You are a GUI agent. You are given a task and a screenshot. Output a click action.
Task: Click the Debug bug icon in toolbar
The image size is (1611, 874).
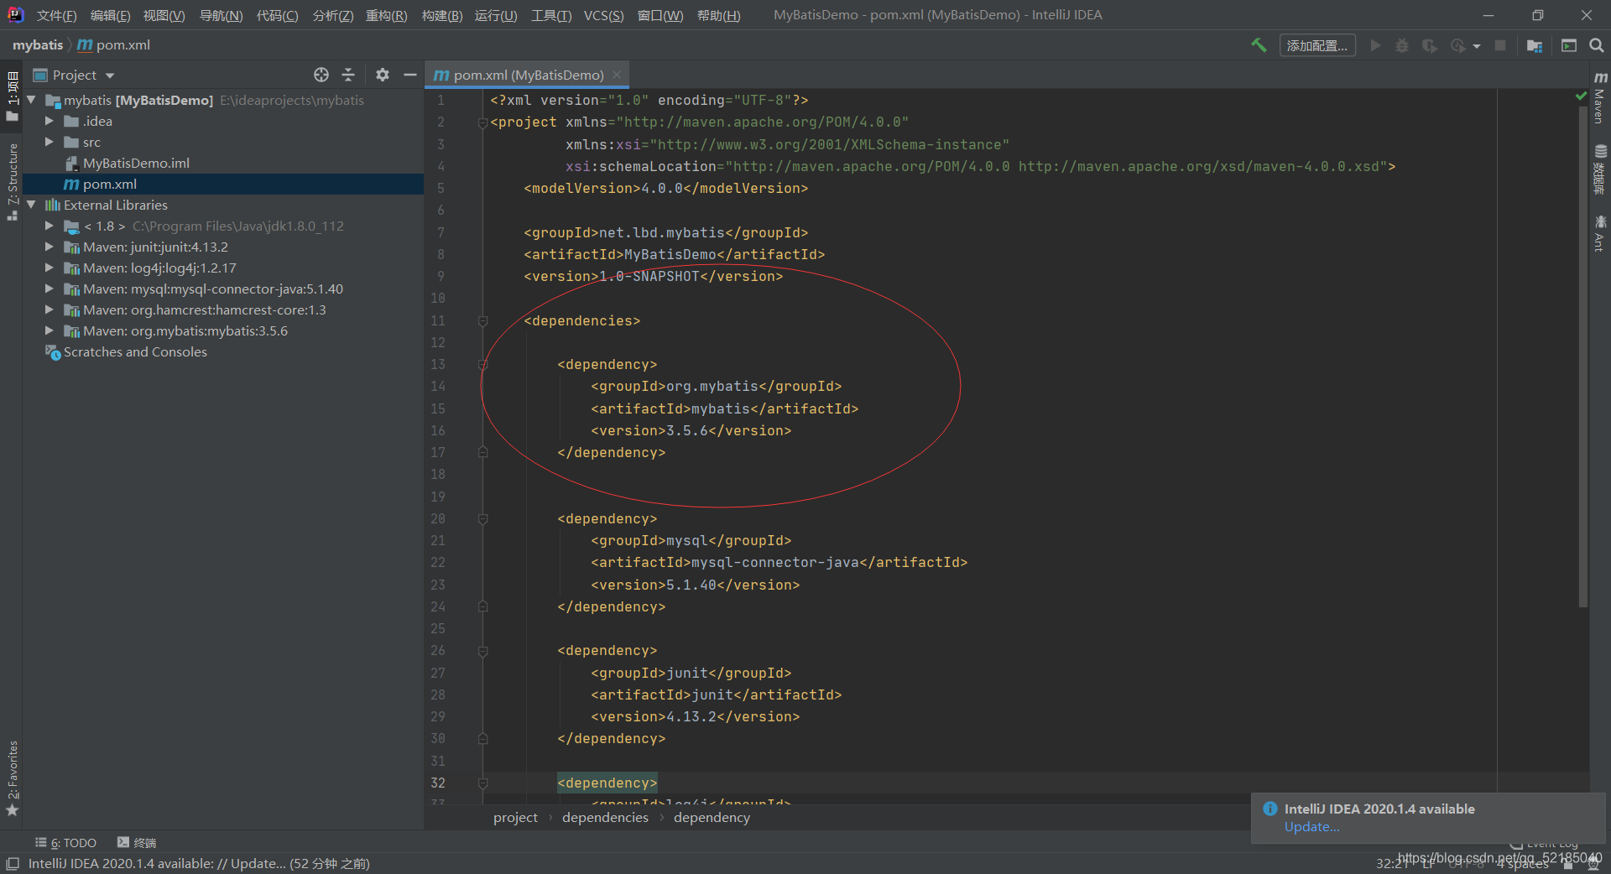pyautogui.click(x=1402, y=45)
